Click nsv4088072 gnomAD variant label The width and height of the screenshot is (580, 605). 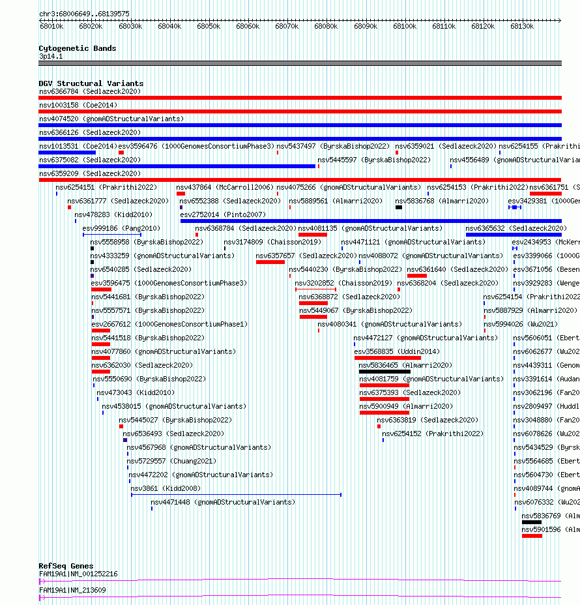[x=431, y=256]
